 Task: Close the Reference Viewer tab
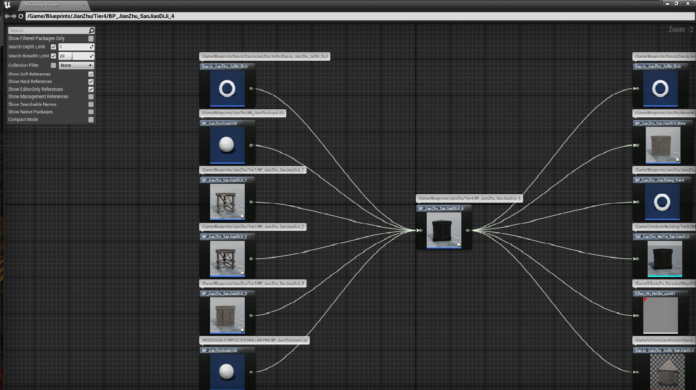tap(84, 5)
